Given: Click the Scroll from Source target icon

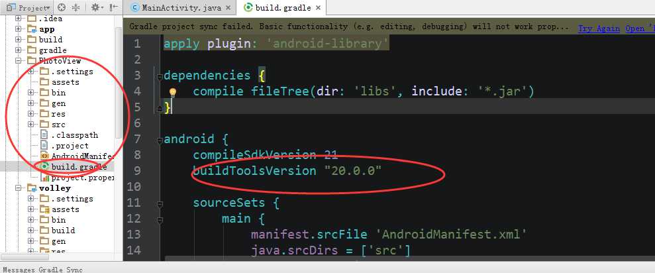Looking at the screenshot, I should pos(62,7).
